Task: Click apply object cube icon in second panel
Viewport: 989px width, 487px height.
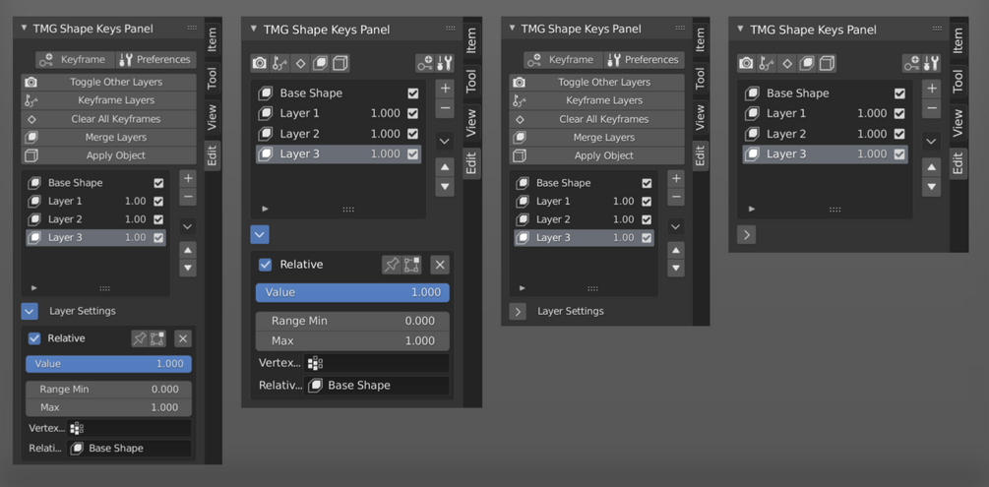Action: coord(340,63)
